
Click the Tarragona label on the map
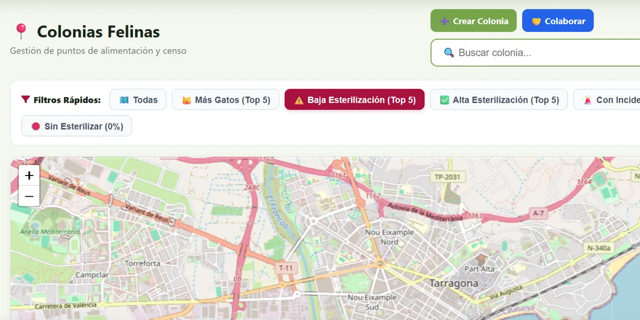[x=454, y=283]
